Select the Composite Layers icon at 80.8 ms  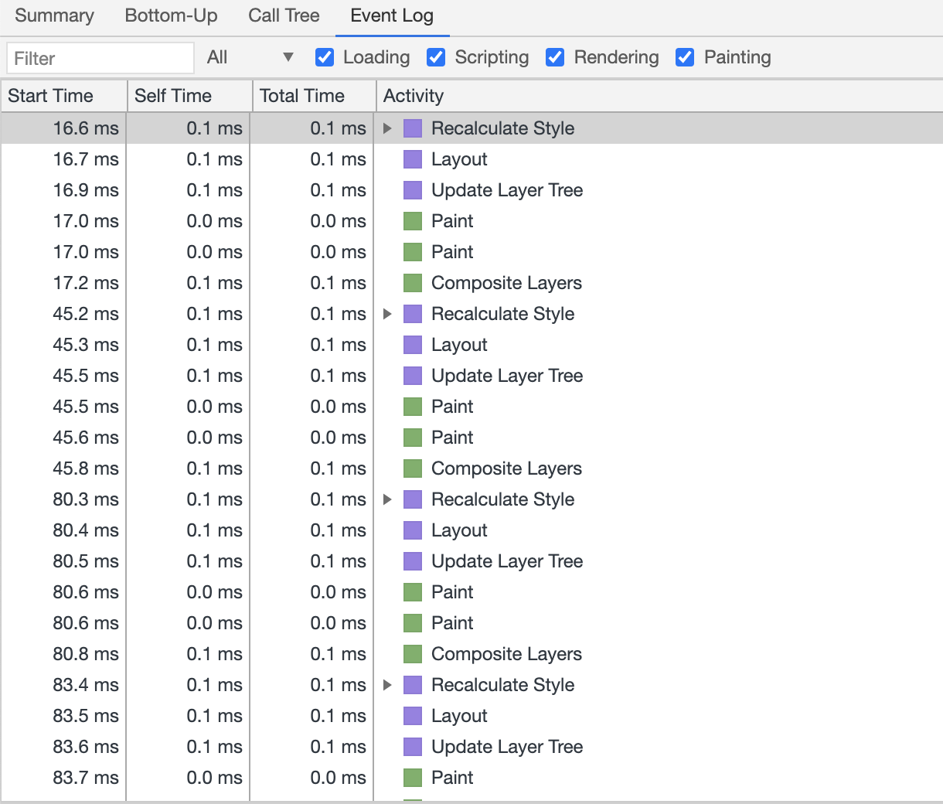coord(412,654)
